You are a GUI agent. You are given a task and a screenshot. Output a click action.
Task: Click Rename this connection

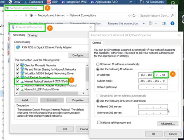coord(123,23)
